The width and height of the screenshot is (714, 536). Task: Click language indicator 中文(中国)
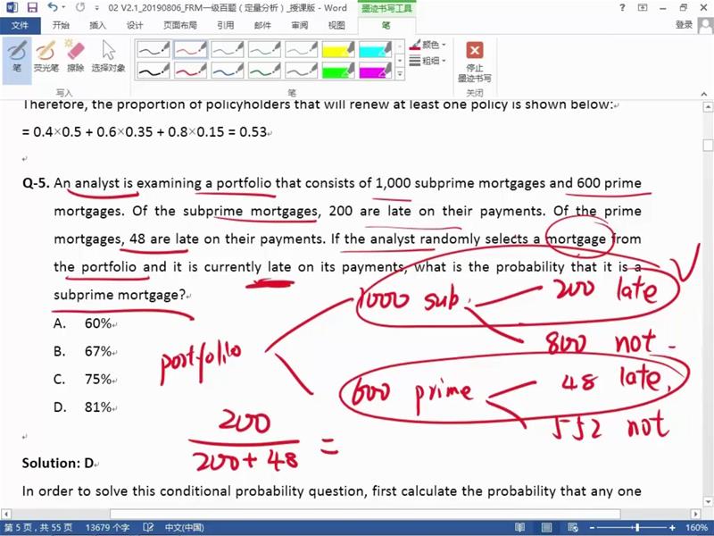pos(185,528)
